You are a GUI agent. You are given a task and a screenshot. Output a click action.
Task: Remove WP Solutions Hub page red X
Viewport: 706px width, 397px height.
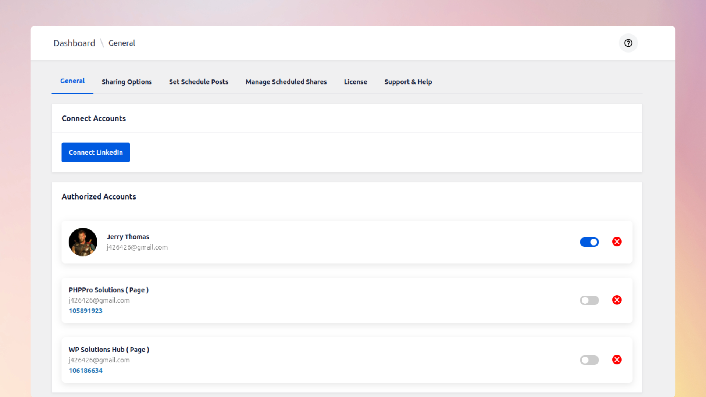point(617,360)
